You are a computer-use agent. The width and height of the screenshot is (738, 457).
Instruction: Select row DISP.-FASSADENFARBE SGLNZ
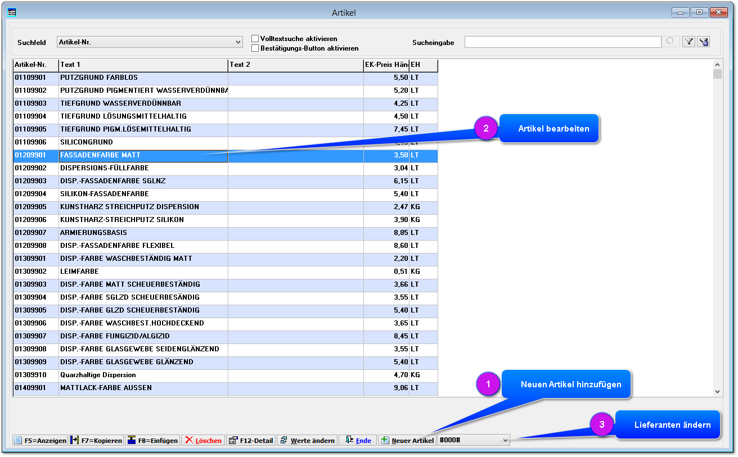(x=226, y=181)
